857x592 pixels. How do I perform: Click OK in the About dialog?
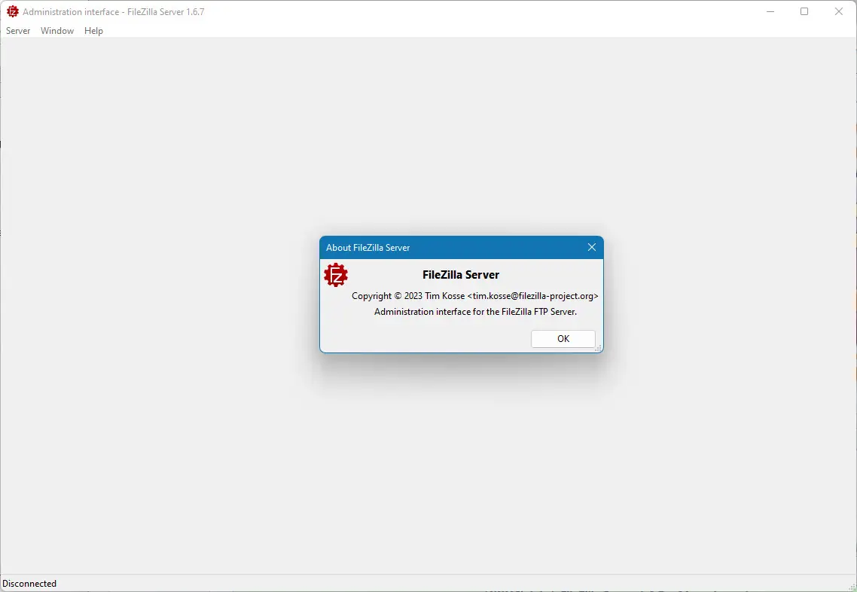click(x=563, y=338)
